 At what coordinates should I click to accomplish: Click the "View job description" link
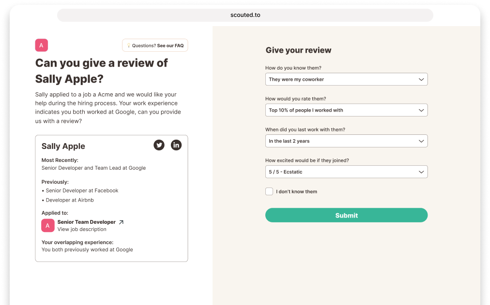[x=82, y=230]
